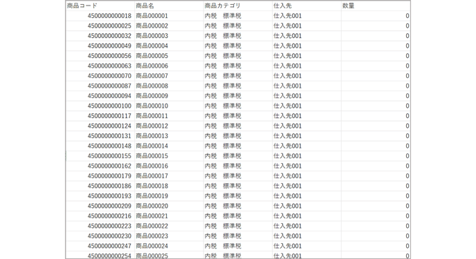476x259 pixels.
Task: Click product code 4500000000179
Action: (100, 175)
